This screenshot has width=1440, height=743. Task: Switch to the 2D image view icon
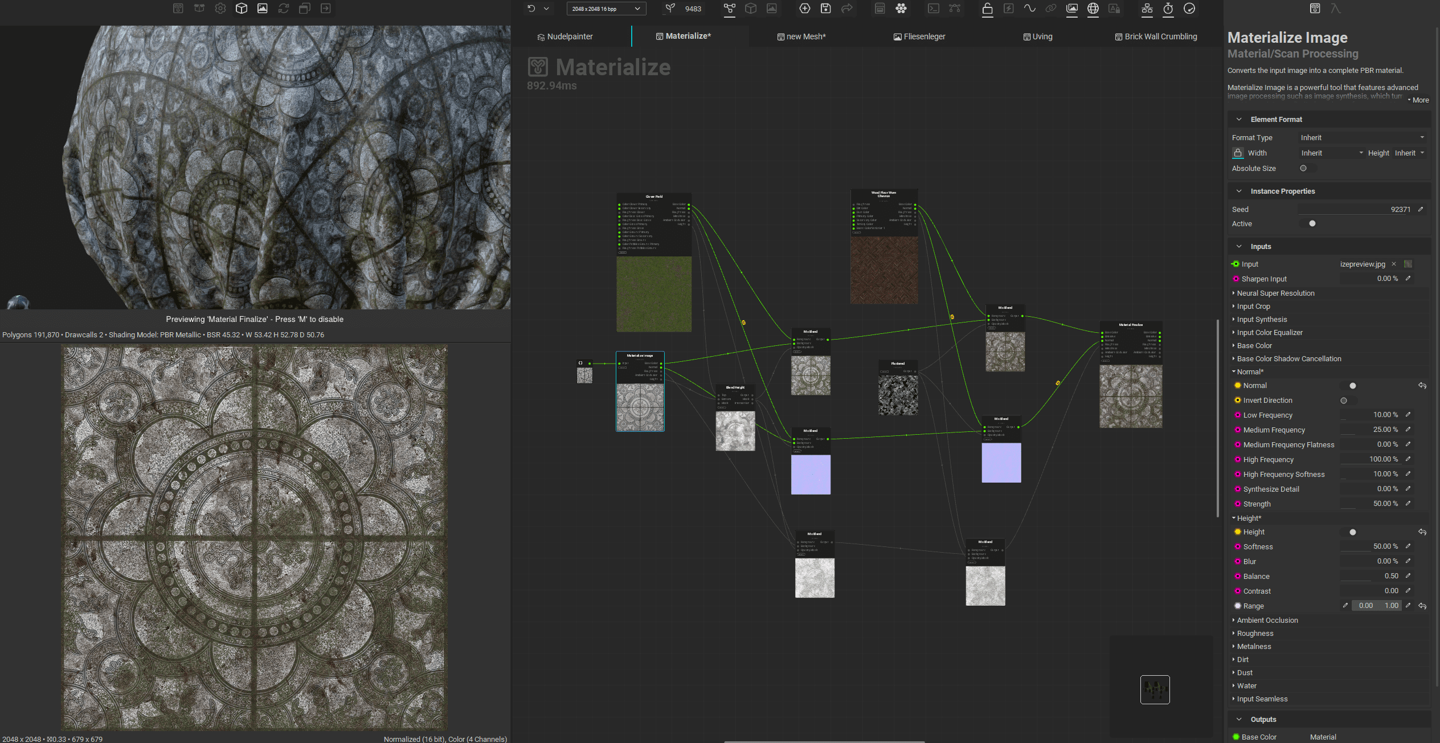tap(263, 9)
